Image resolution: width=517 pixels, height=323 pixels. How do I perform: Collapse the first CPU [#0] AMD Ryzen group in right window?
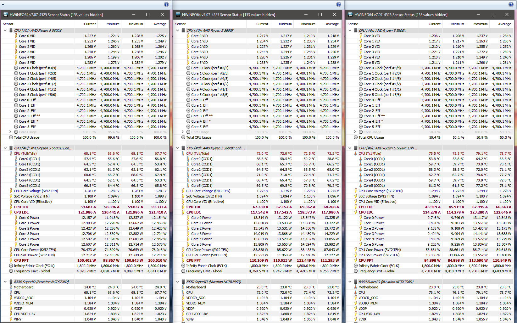pos(350,31)
